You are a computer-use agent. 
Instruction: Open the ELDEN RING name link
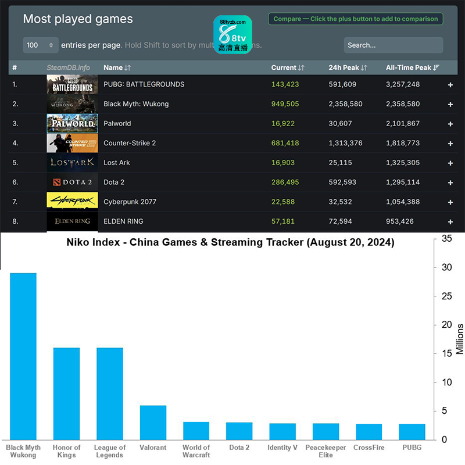[123, 221]
